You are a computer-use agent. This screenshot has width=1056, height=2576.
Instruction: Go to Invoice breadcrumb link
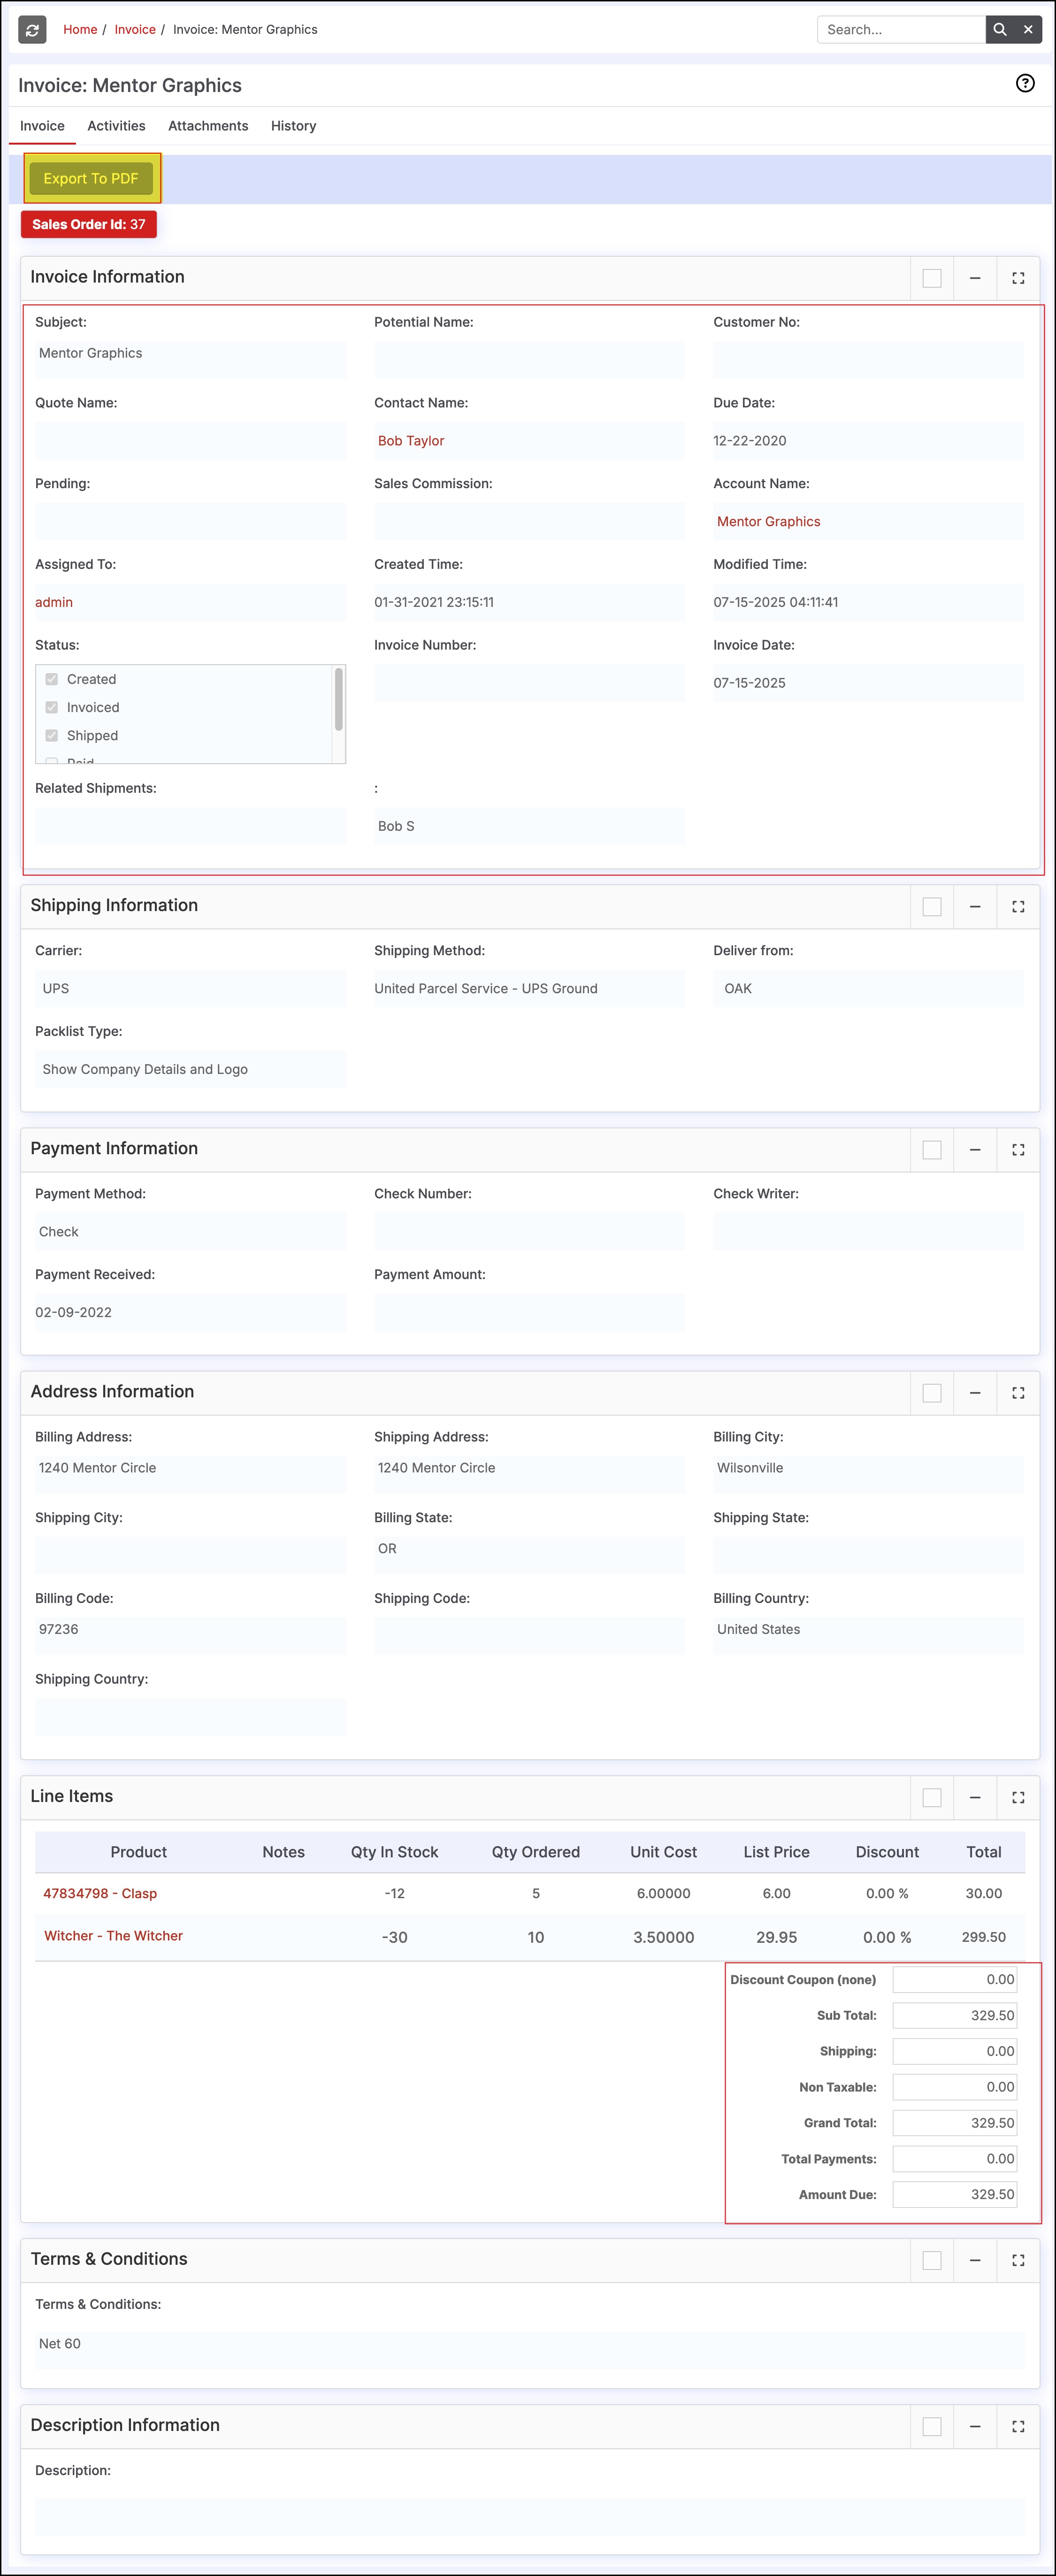(x=135, y=30)
